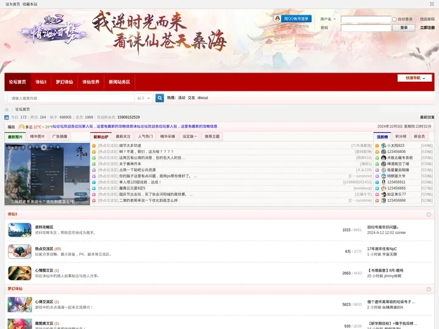Click the 立即注册 register link
Image resolution: width=439 pixels, height=329 pixels.
pyautogui.click(x=427, y=27)
